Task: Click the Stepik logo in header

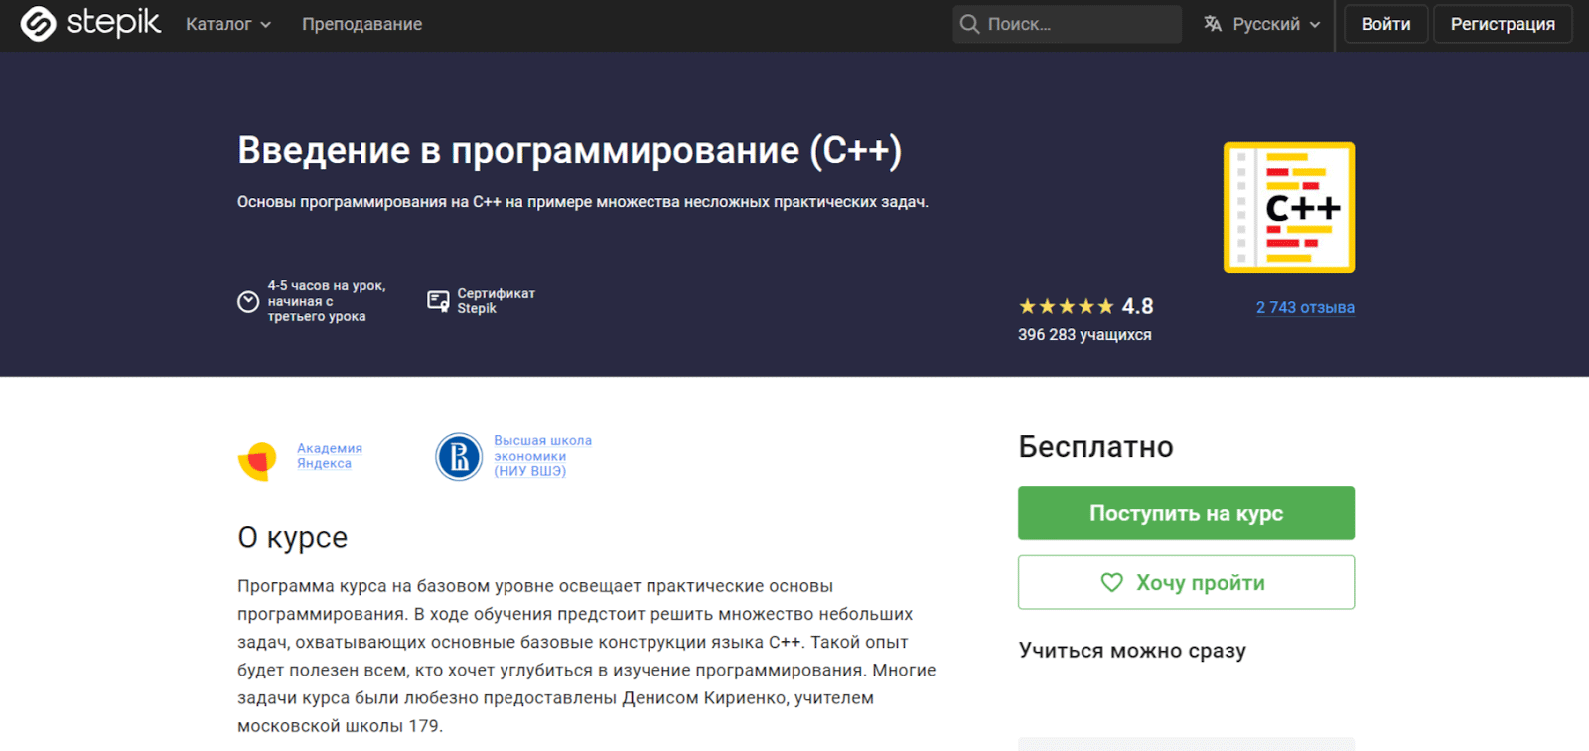Action: pos(90,24)
